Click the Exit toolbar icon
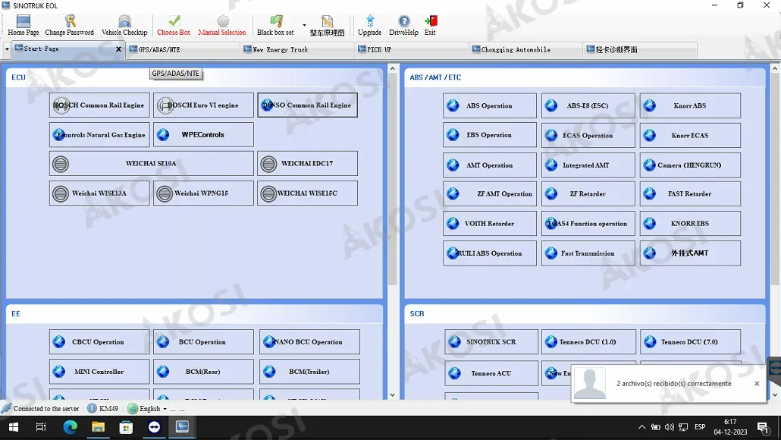 pyautogui.click(x=431, y=25)
